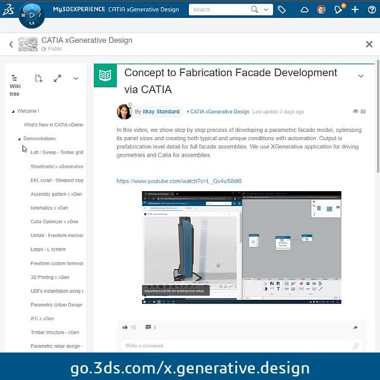This screenshot has width=380, height=380.
Task: Open the help question mark icon
Action: tap(372, 9)
